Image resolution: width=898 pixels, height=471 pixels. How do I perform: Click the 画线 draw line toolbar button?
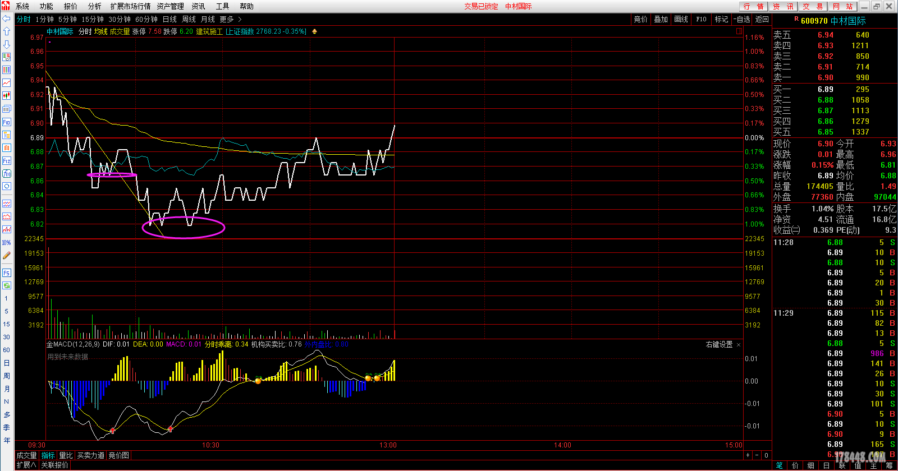click(681, 19)
